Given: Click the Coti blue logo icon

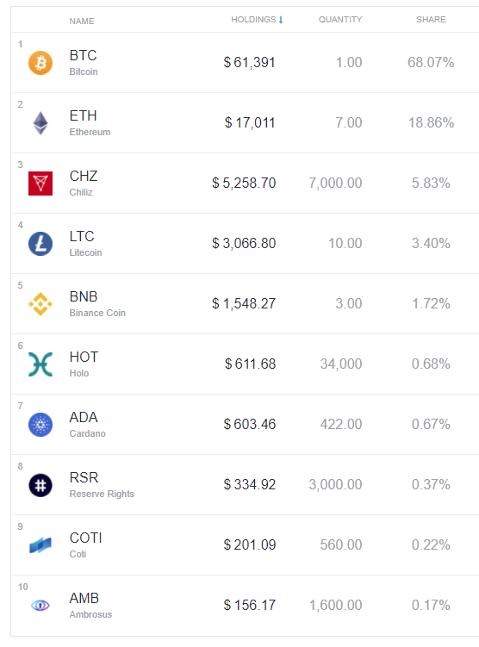Looking at the screenshot, I should coord(40,545).
